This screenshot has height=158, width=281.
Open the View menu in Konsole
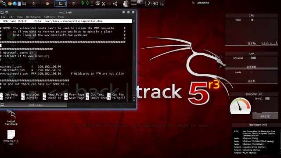[20, 17]
